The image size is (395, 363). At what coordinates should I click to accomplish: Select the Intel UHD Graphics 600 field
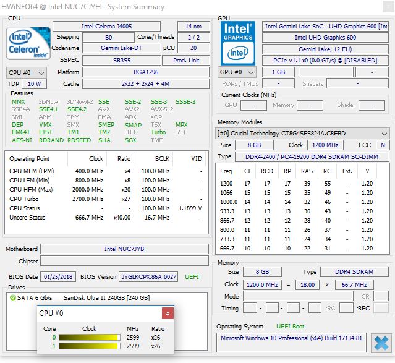[x=325, y=38]
